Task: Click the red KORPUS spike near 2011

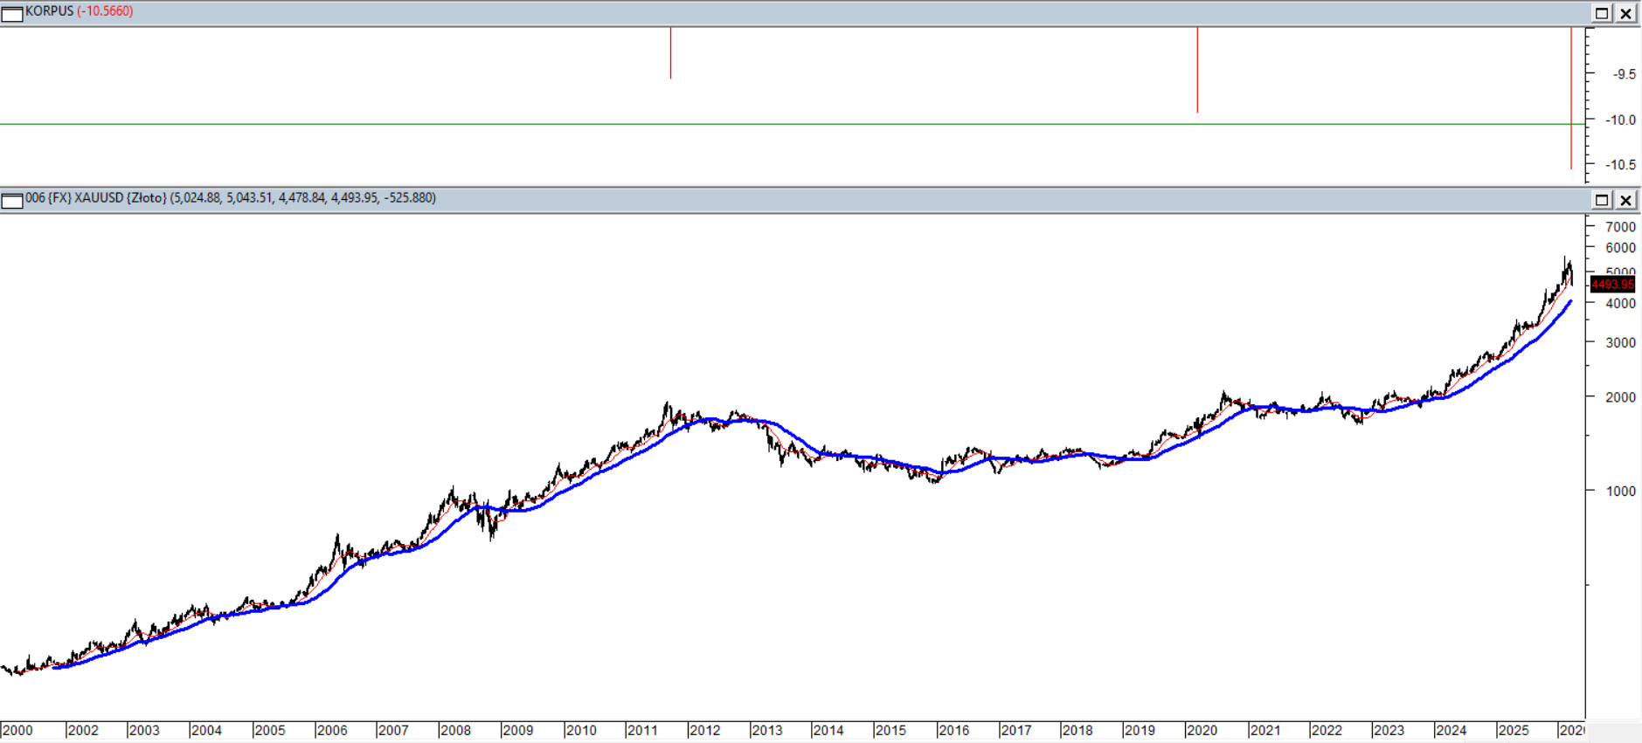Action: (x=670, y=53)
